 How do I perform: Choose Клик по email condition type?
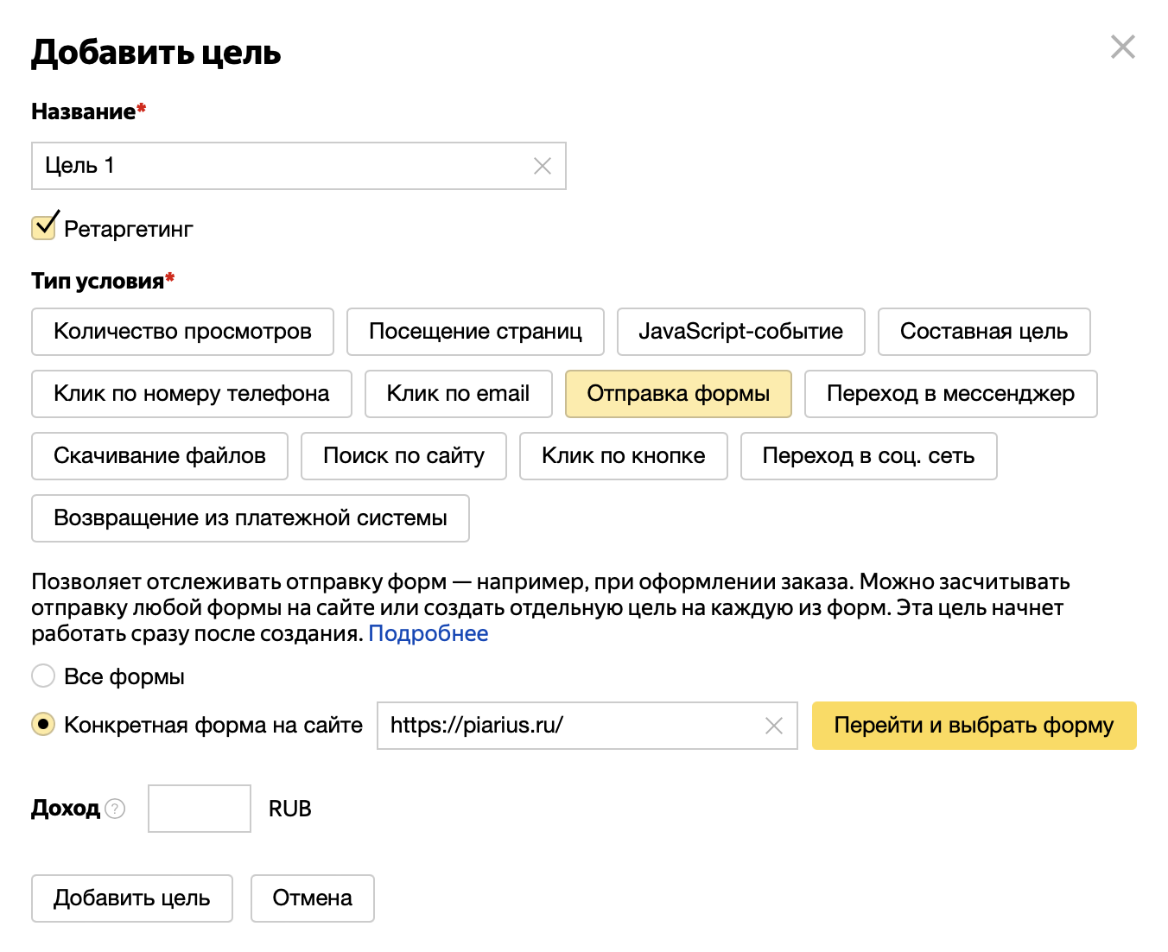click(458, 394)
